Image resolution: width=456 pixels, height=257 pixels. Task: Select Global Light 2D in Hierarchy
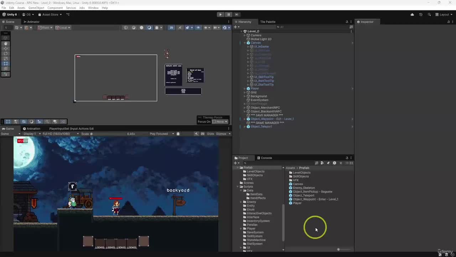pyautogui.click(x=261, y=39)
